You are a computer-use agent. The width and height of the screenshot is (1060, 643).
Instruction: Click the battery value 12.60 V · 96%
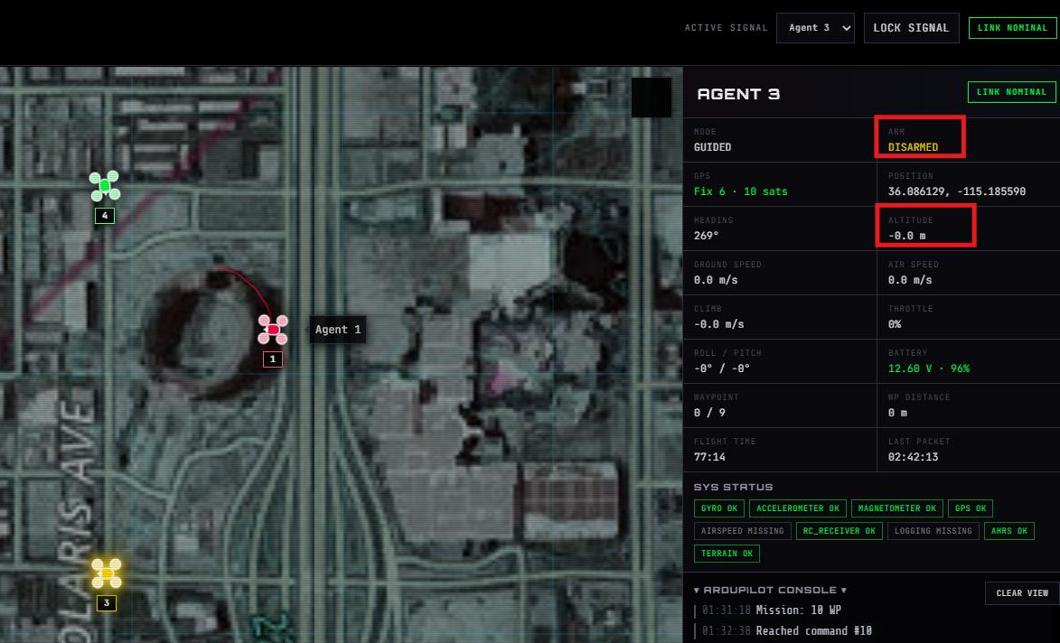[929, 368]
